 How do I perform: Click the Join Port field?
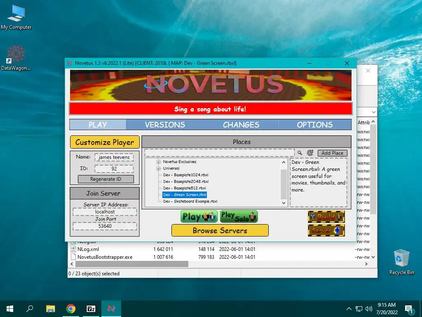click(105, 226)
